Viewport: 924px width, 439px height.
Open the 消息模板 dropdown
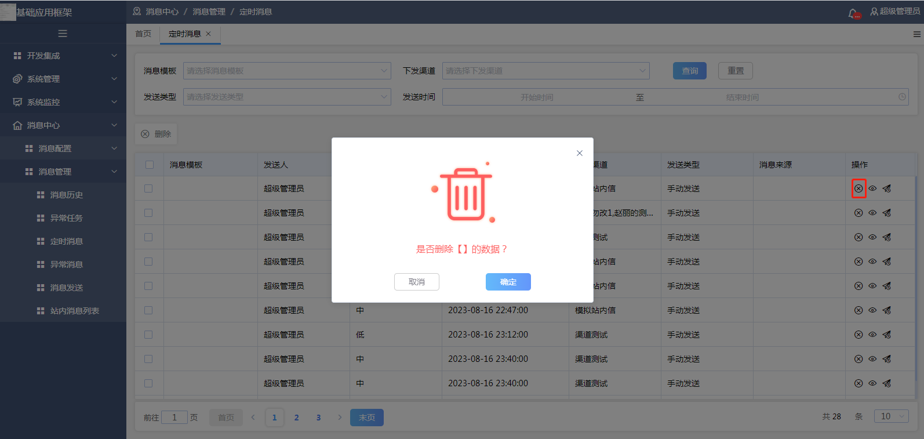tap(287, 71)
